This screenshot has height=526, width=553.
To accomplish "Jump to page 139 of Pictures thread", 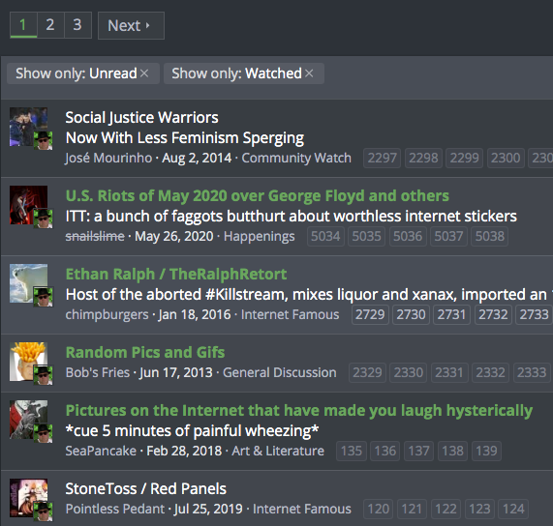I will [486, 451].
